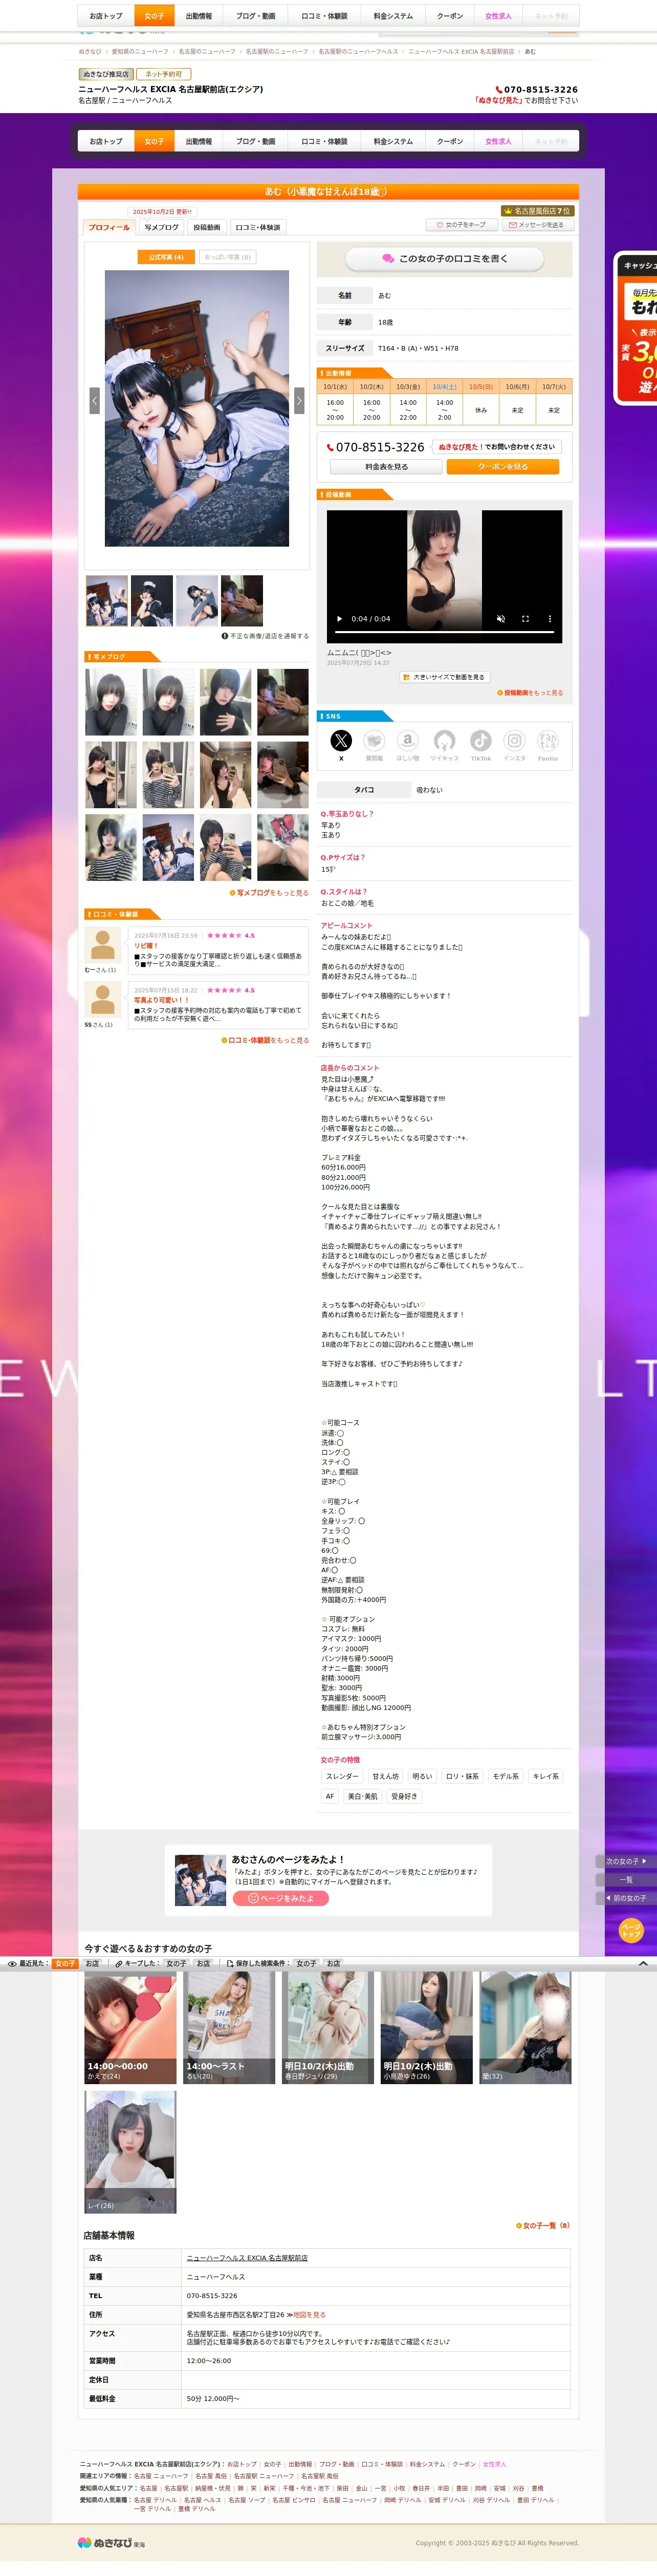Open 投稿動画をもっと見る link
The image size is (657, 2576).
click(x=530, y=693)
